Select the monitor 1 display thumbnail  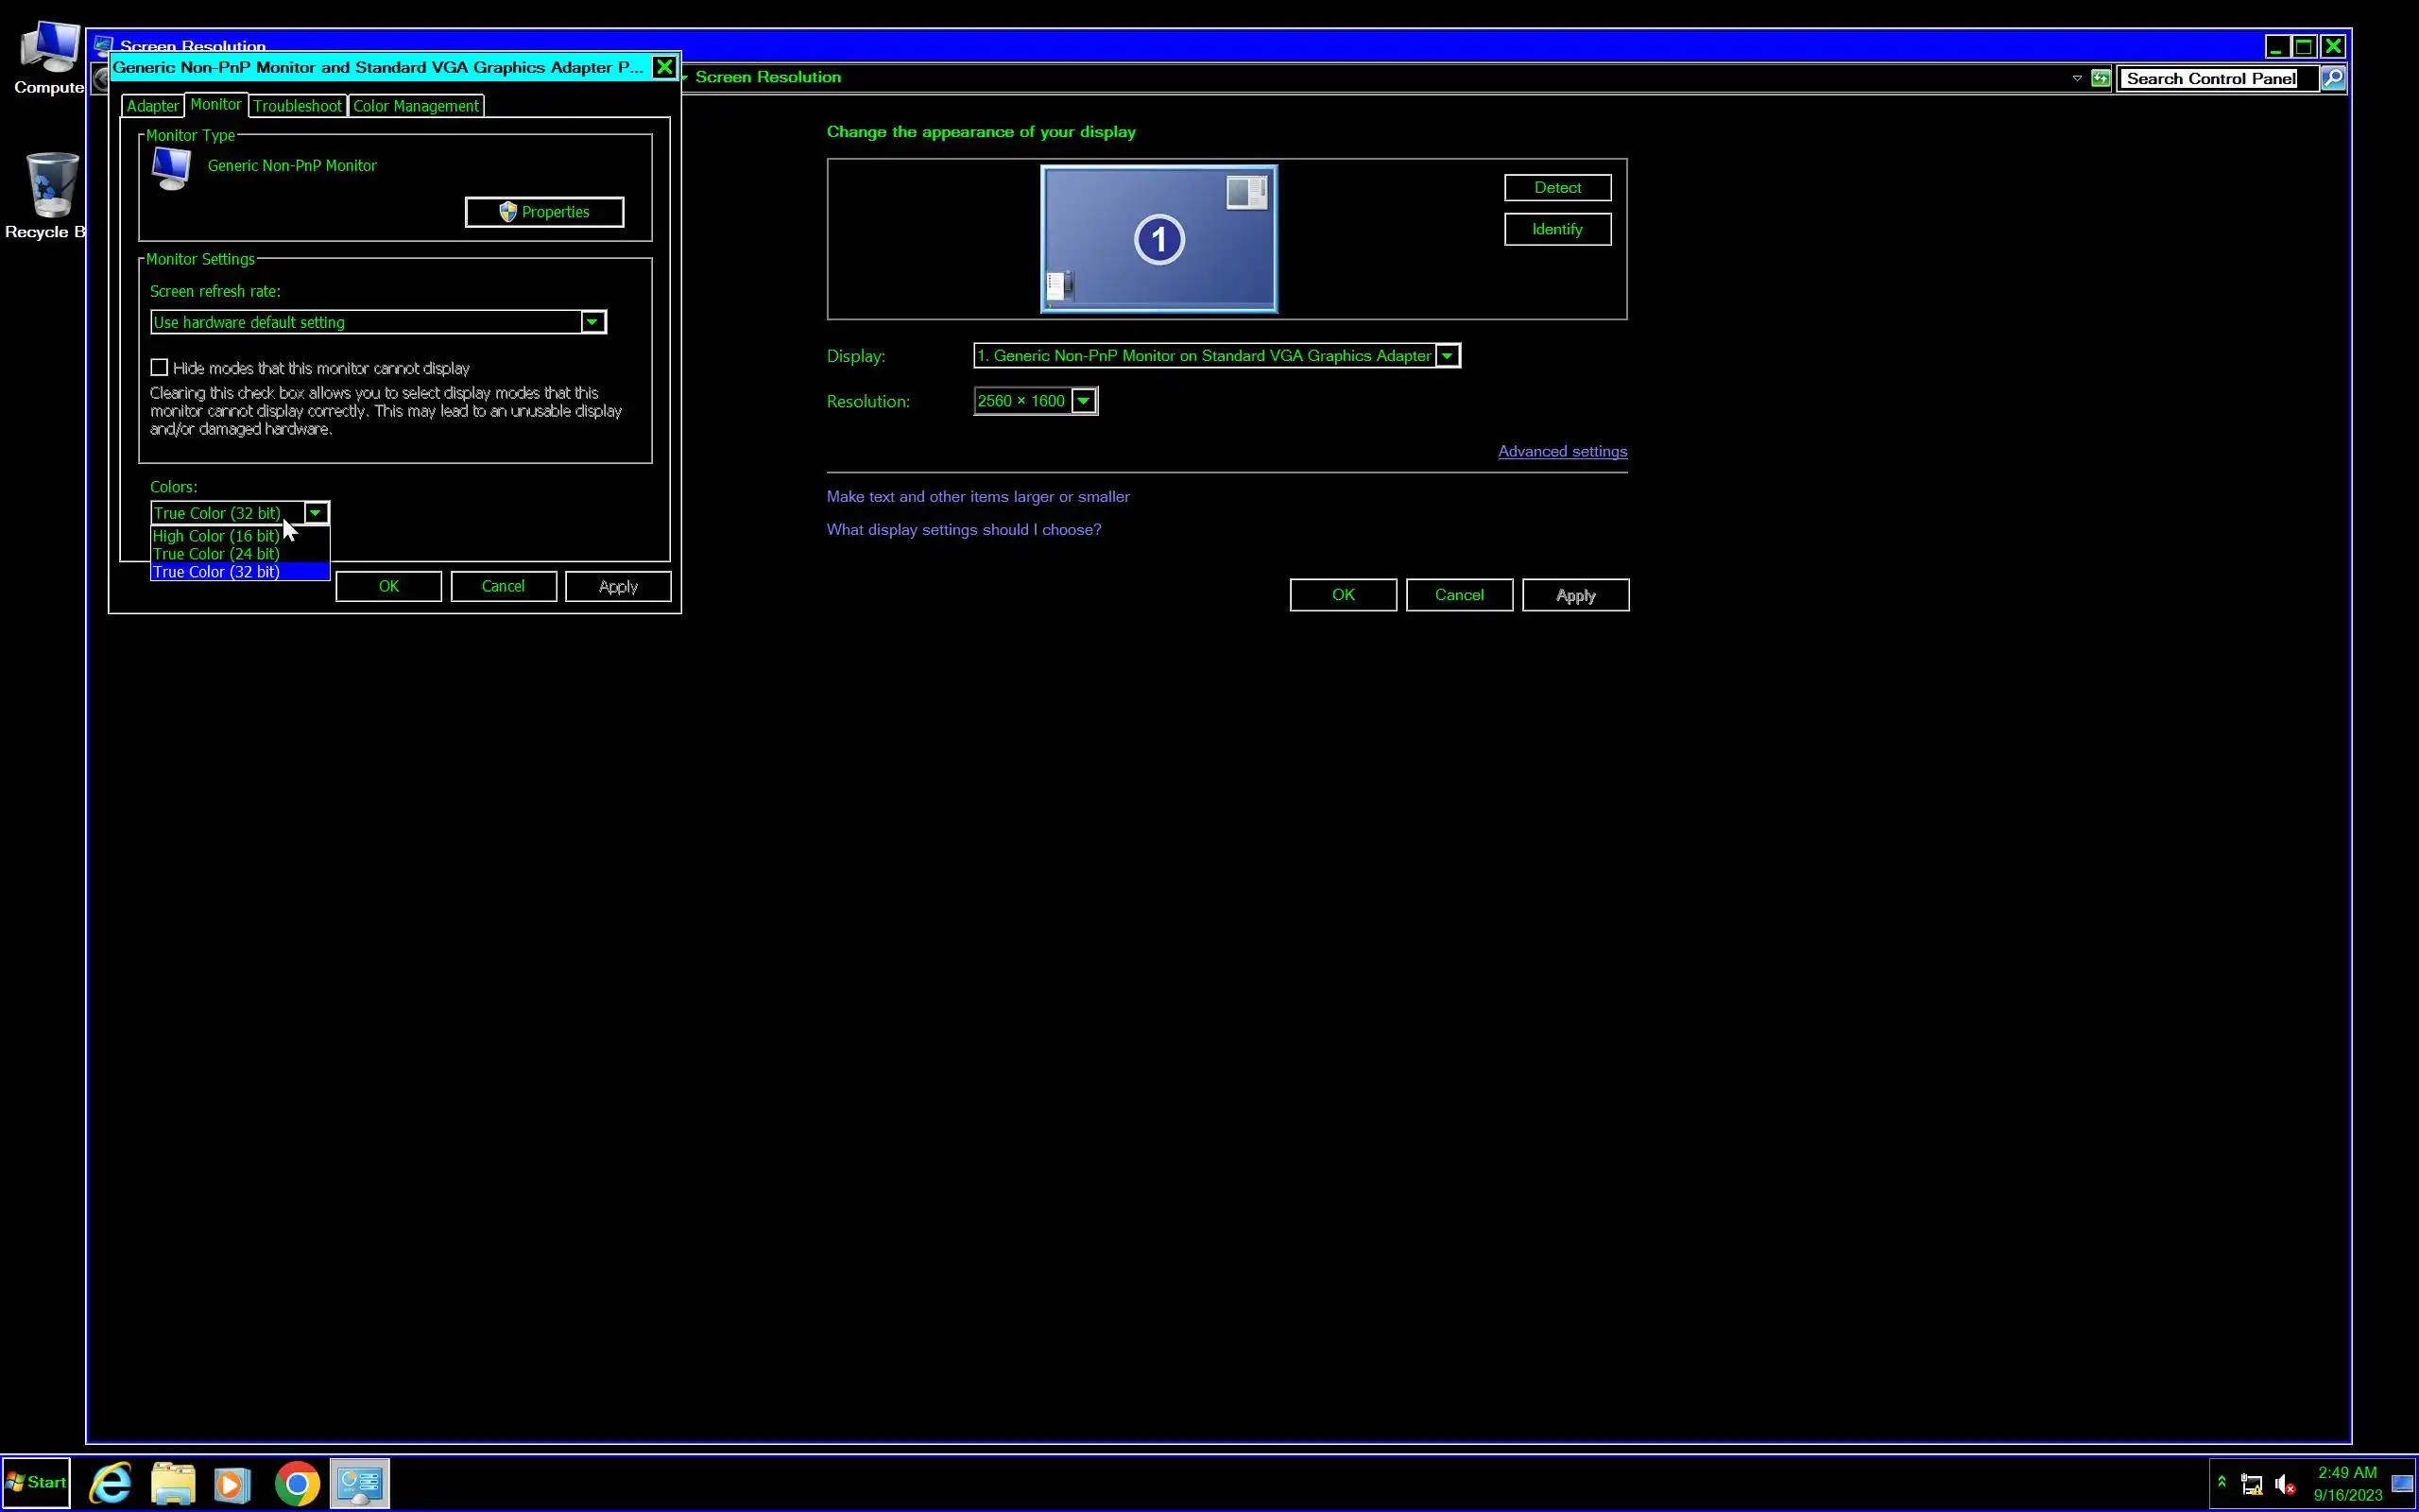pos(1158,239)
